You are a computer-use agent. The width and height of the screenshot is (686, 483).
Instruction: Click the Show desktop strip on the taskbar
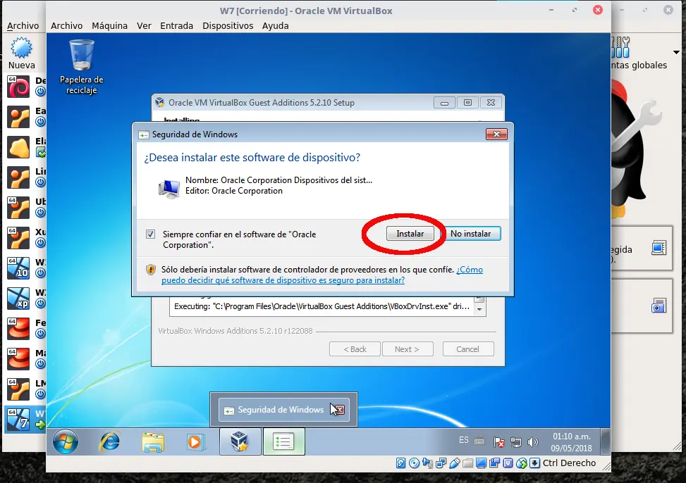606,442
